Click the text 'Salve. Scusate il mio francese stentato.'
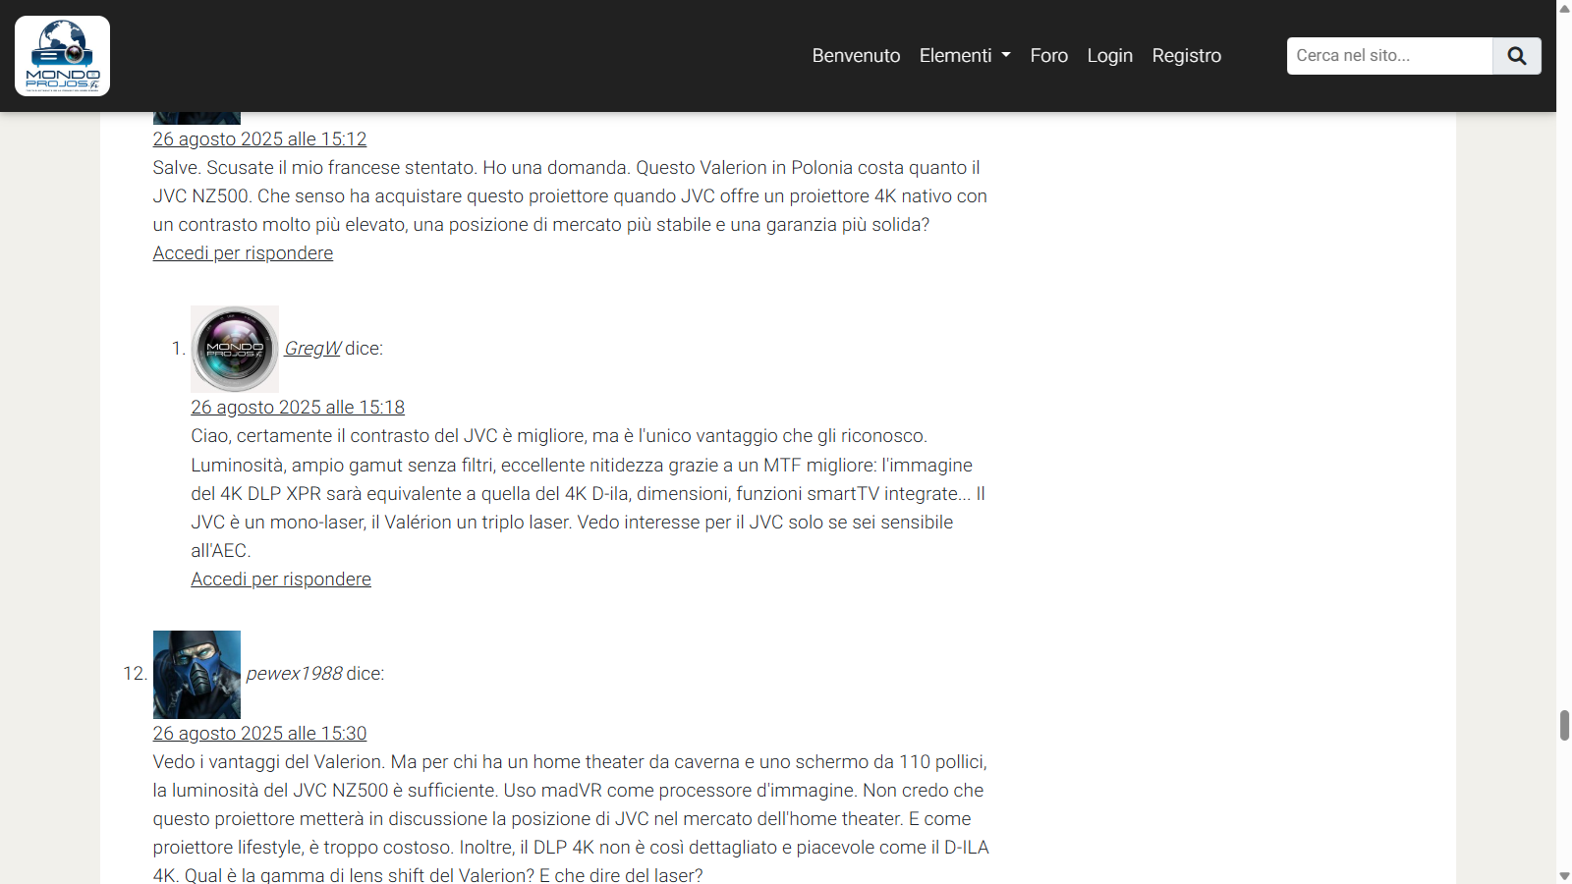 (x=316, y=168)
